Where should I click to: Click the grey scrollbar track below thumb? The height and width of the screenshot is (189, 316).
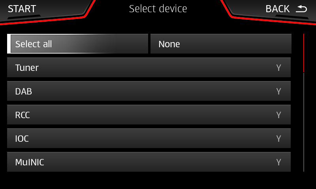coord(304,122)
